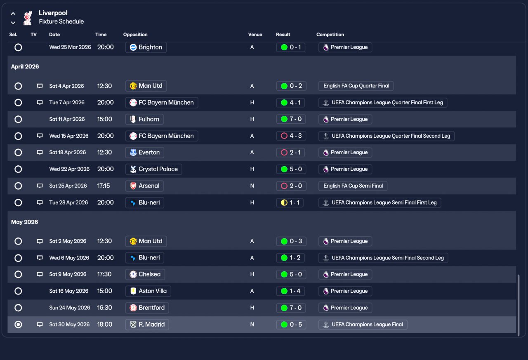Sort by the Time column header
This screenshot has height=360, width=528.
pyautogui.click(x=101, y=35)
